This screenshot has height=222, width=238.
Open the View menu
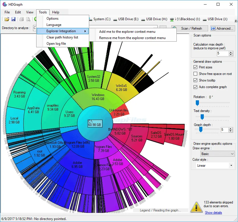30,12
